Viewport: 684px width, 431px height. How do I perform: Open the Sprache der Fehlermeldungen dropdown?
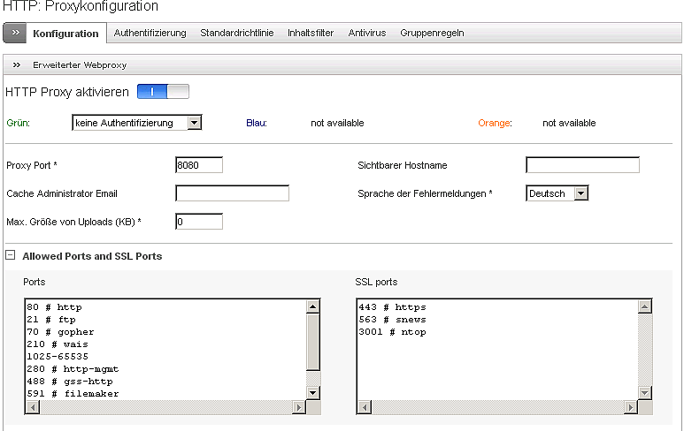tap(580, 193)
